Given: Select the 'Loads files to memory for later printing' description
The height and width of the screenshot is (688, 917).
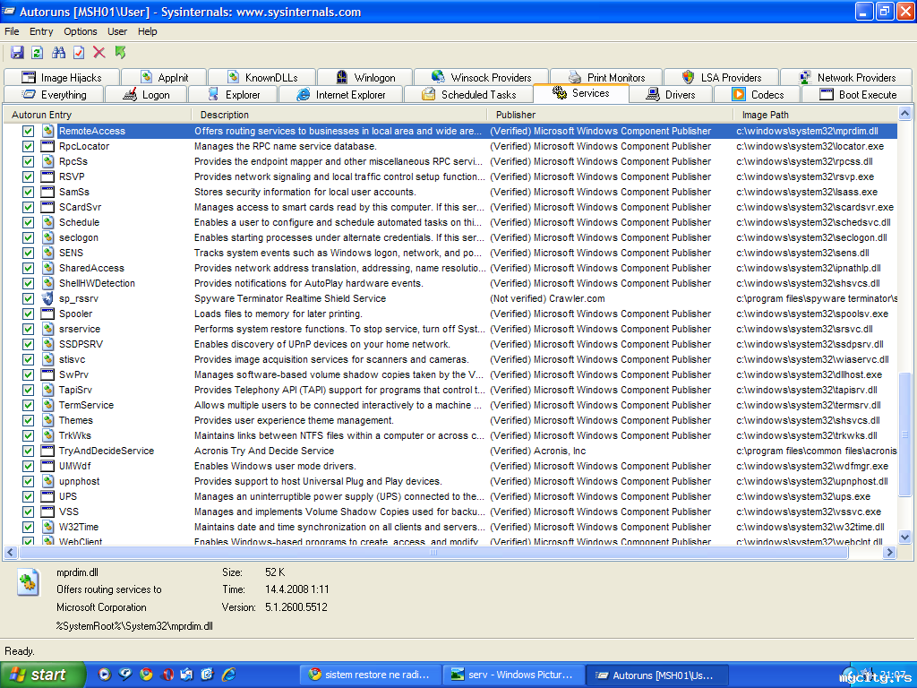Looking at the screenshot, I should point(279,314).
